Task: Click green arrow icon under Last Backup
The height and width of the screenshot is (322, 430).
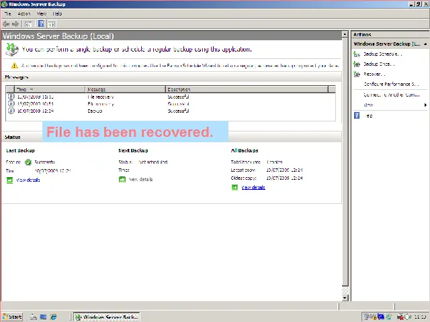Action: point(9,180)
